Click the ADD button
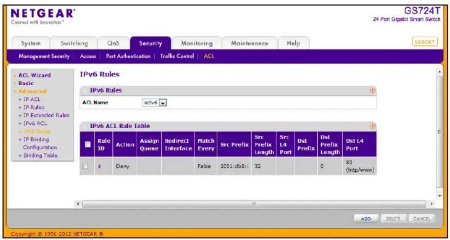The height and width of the screenshot is (240, 450). [366, 219]
